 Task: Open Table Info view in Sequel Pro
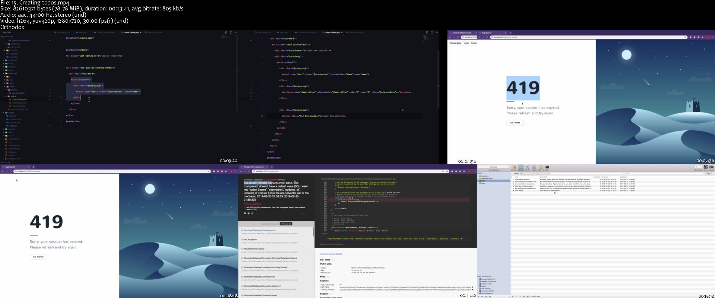[541, 168]
